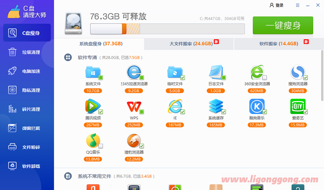The width and height of the screenshot is (324, 190).
Task: Open the 碎片清理 sidebar icon
Action: (12, 109)
